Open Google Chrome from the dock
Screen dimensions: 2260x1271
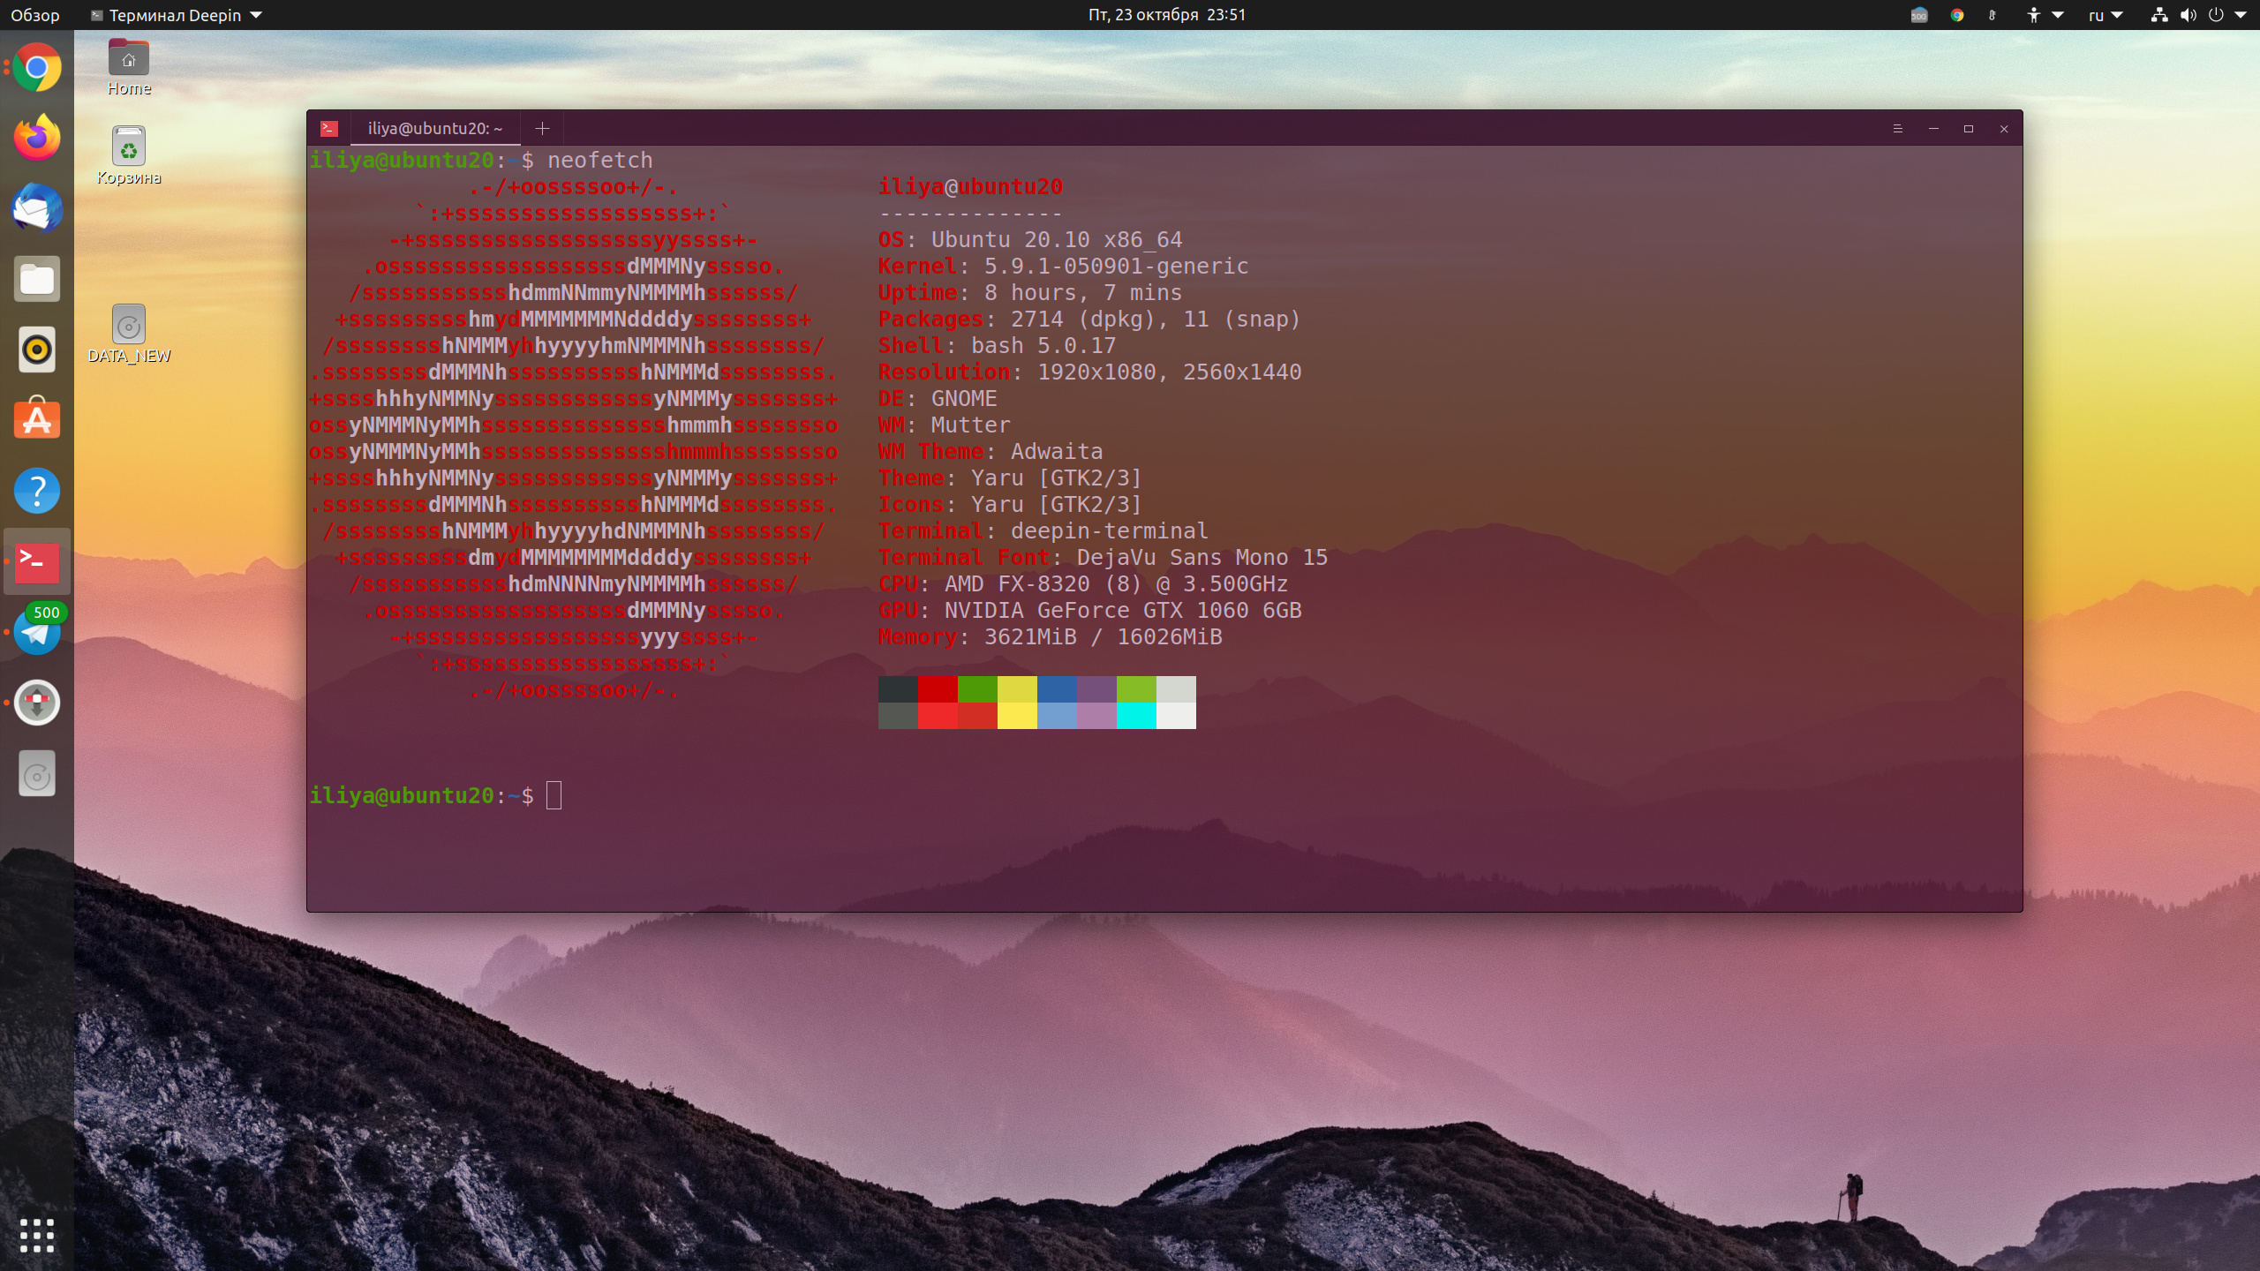tap(37, 68)
